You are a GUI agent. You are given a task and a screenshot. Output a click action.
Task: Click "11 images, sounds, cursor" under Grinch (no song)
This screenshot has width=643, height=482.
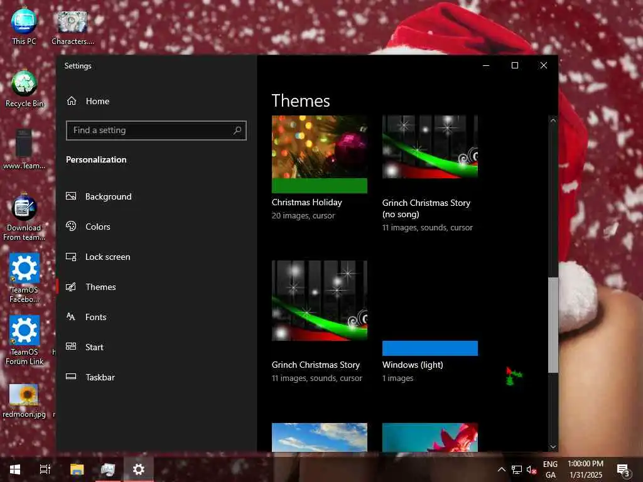pos(427,227)
